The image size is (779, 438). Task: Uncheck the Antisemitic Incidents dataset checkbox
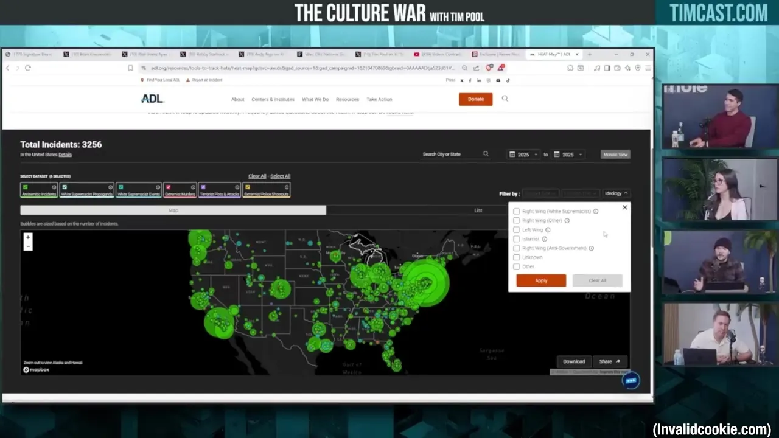pyautogui.click(x=25, y=187)
